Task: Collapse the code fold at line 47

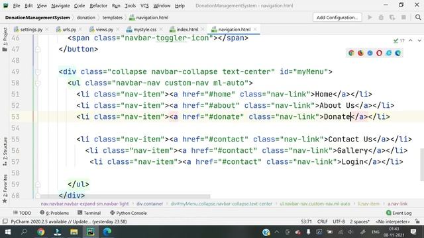Action: click(x=38, y=50)
